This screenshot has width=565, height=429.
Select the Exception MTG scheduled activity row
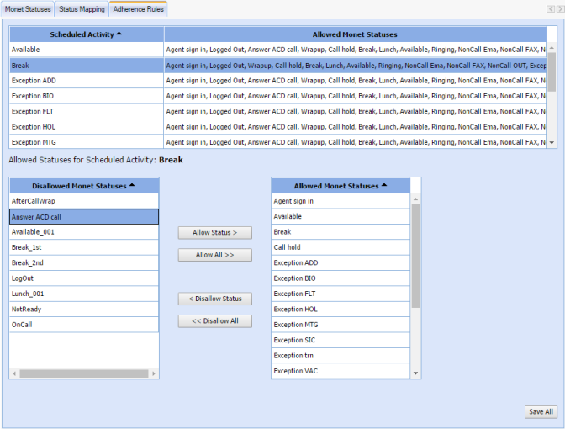click(86, 142)
